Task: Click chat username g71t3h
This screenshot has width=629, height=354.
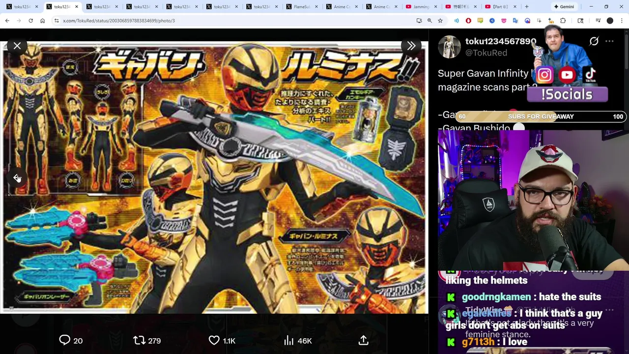Action: click(x=478, y=342)
